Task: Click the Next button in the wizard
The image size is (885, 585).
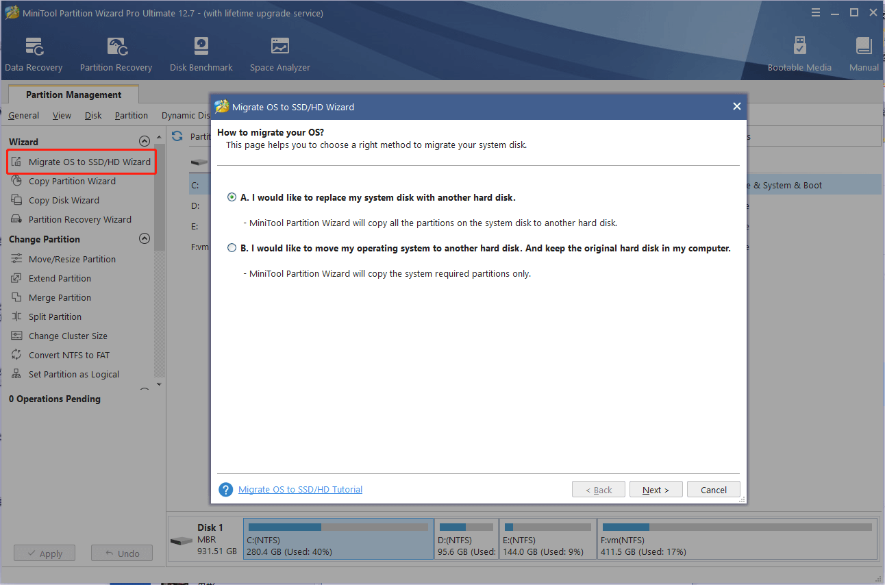Action: tap(656, 490)
